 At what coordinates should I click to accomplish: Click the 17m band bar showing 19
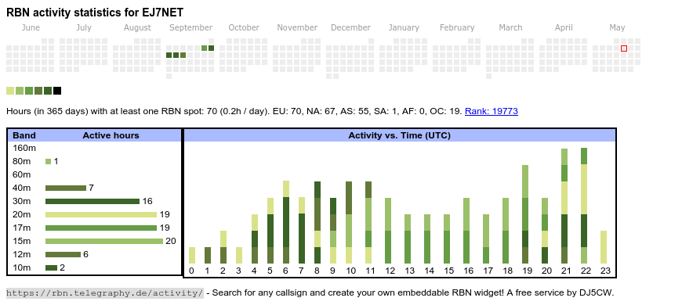[101, 228]
